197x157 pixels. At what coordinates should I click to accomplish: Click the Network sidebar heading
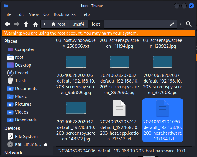coord(13,153)
